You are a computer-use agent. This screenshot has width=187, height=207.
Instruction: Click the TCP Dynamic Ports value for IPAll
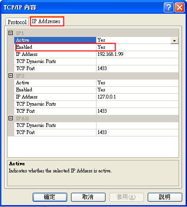point(137,126)
